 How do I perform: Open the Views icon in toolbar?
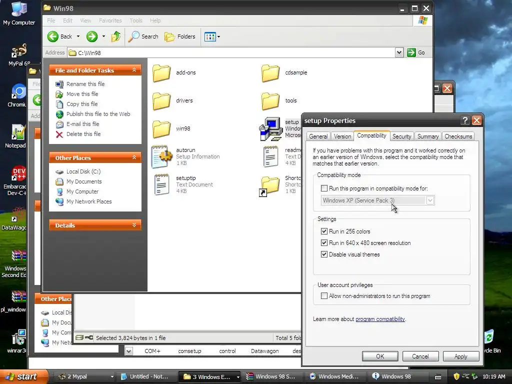pos(210,36)
